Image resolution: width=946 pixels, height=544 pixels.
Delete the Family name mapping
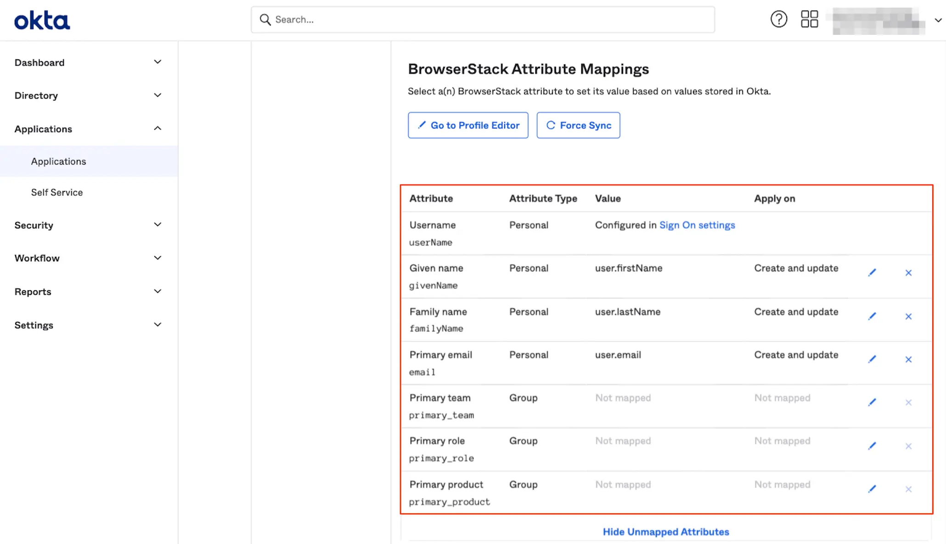[908, 316]
